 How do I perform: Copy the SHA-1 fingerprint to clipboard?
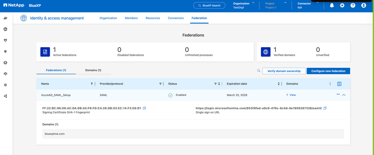click(x=145, y=108)
